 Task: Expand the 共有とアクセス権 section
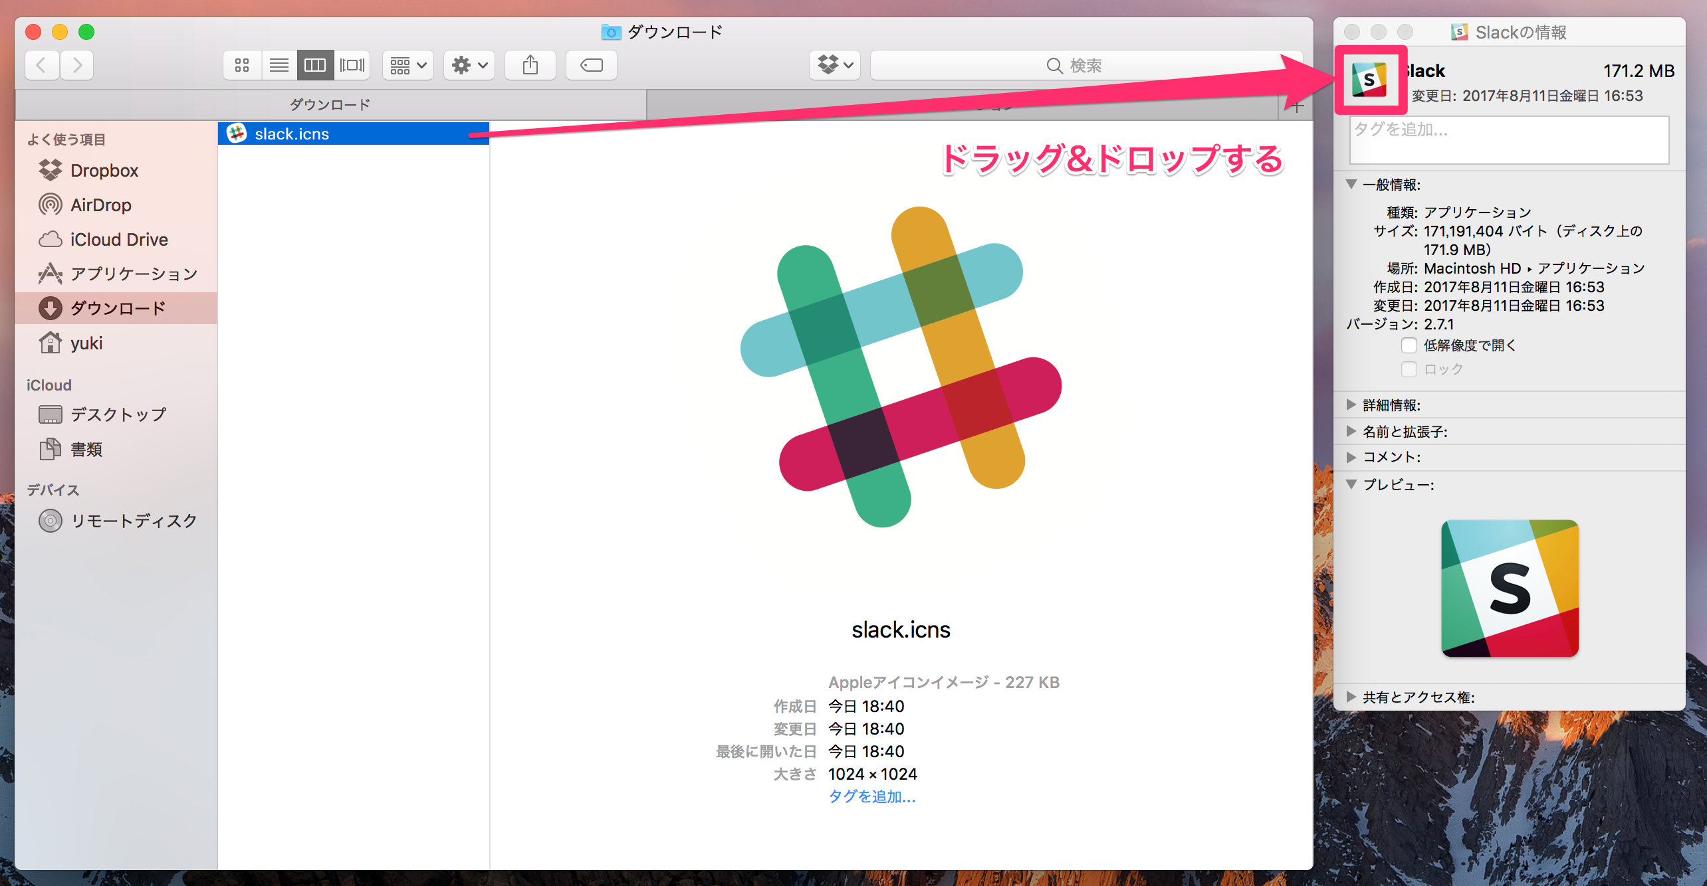1351,697
